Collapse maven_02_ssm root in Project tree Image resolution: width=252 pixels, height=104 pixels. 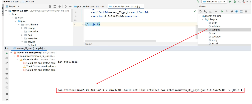tap(6, 11)
